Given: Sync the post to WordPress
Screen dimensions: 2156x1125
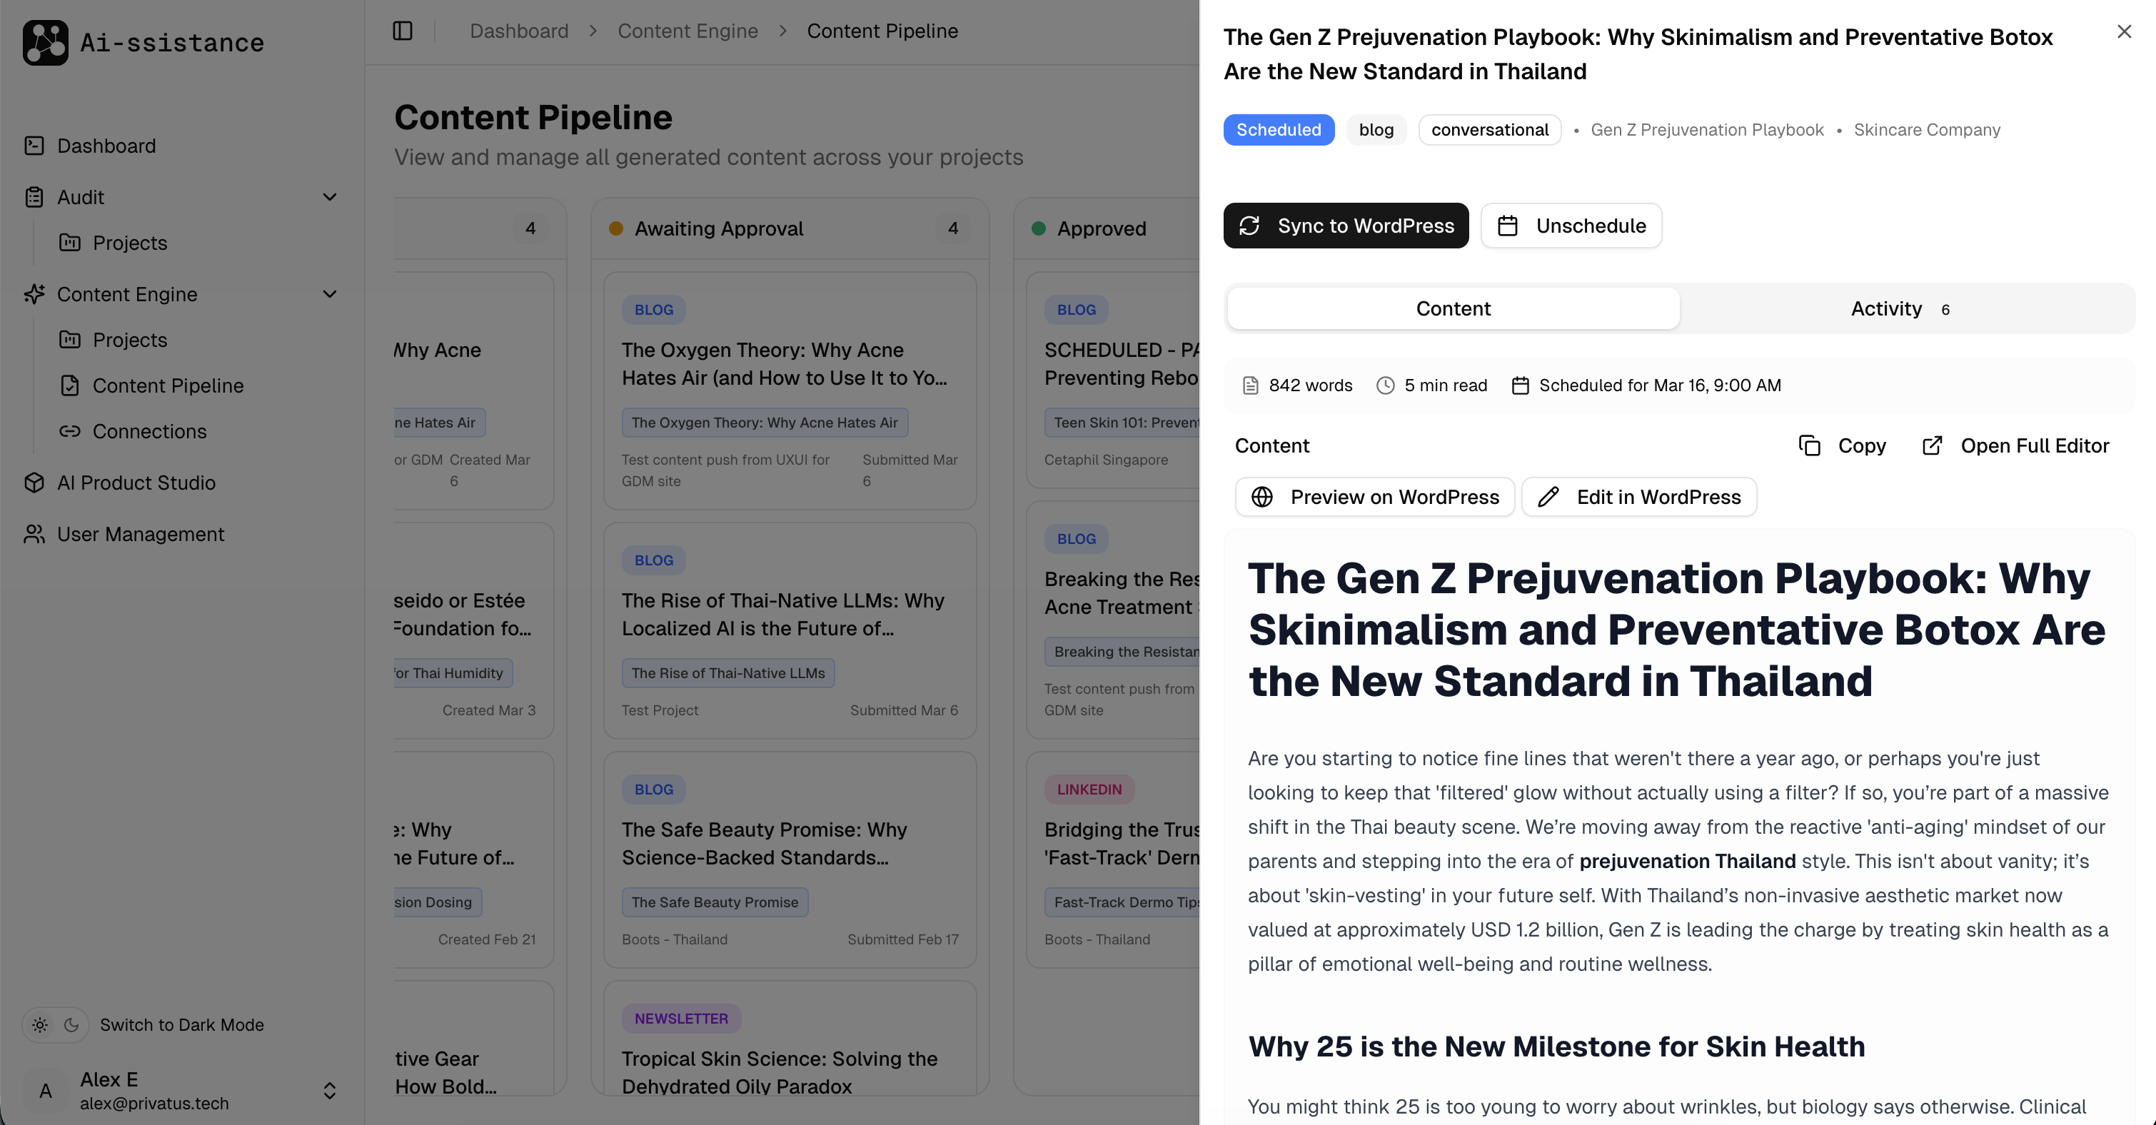Looking at the screenshot, I should (1346, 225).
